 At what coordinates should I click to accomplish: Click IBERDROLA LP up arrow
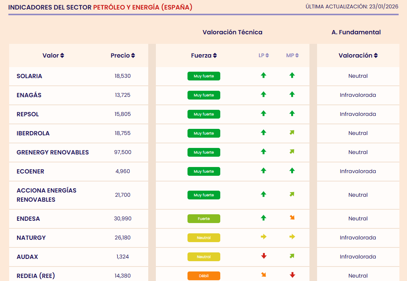pos(263,132)
